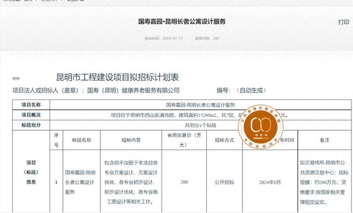Click the 标段划分 row header
353x213 pixels.
[x=31, y=125]
